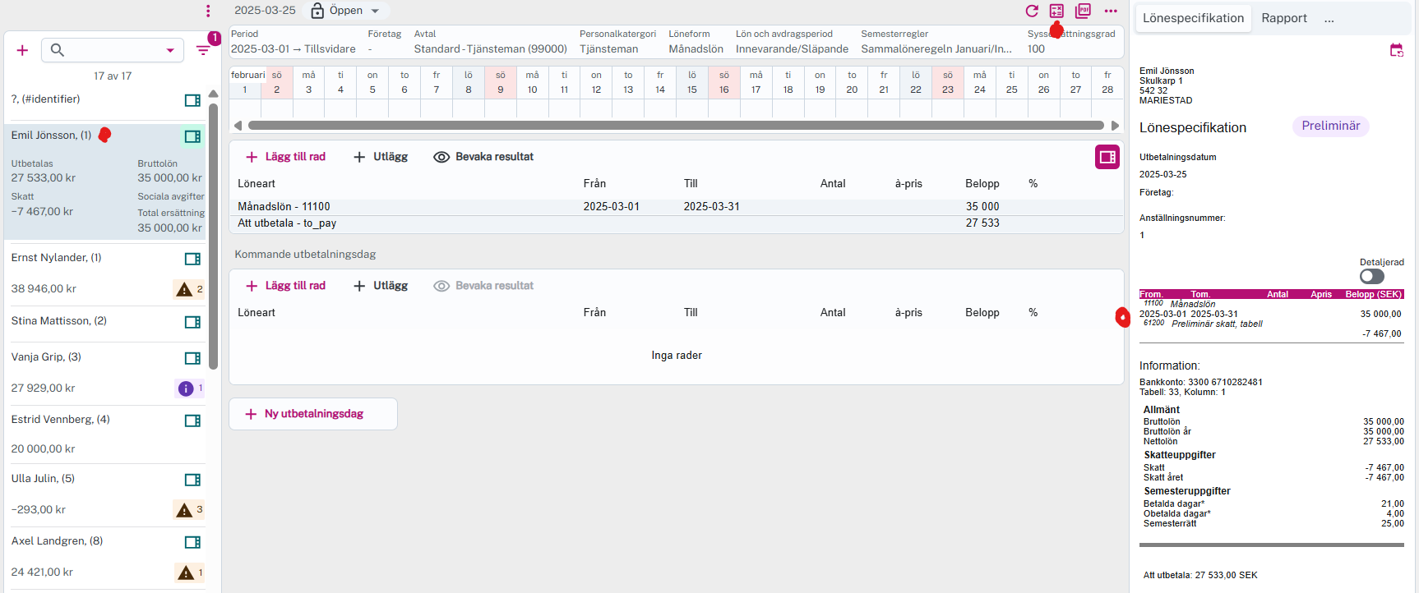Image resolution: width=1419 pixels, height=593 pixels.
Task: Open payslip panel icon for Ernst Nylander
Action: coord(192,259)
